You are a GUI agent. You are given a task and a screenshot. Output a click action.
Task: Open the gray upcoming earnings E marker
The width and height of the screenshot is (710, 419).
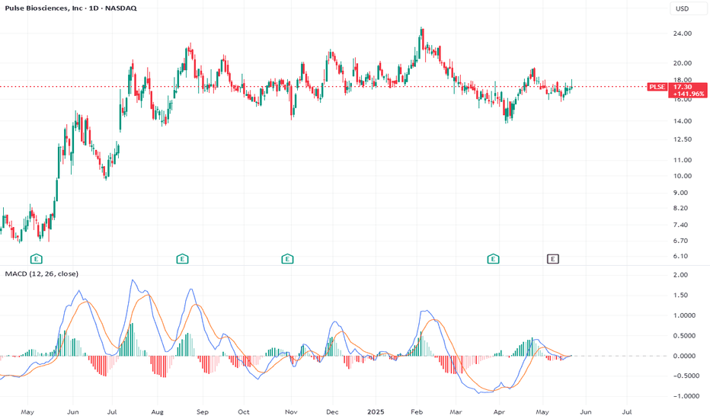(553, 259)
